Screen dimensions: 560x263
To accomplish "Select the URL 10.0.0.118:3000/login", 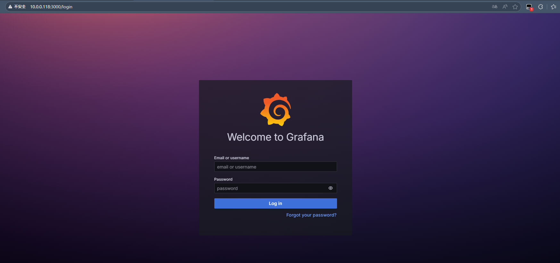I will tap(51, 7).
